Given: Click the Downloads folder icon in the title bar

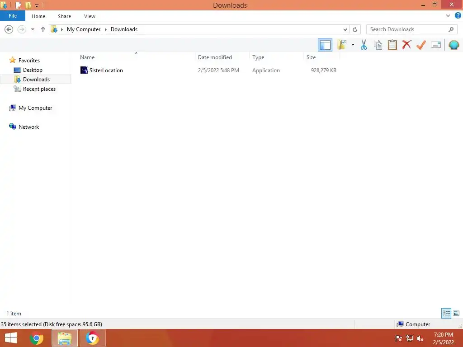Looking at the screenshot, I should point(4,5).
